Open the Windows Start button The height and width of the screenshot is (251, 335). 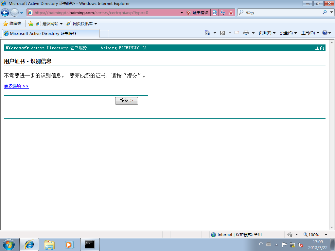(9, 244)
